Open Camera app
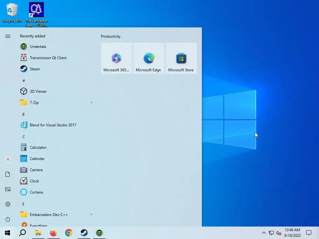 pyautogui.click(x=57, y=170)
